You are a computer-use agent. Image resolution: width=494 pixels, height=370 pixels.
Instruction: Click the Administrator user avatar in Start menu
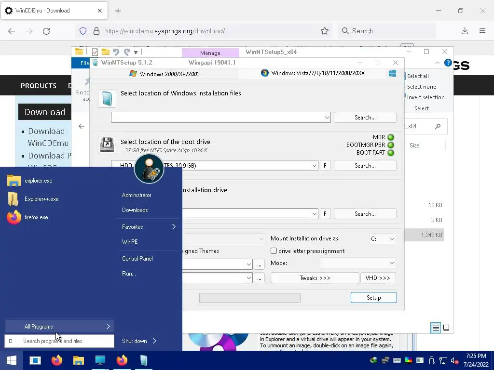(x=149, y=169)
